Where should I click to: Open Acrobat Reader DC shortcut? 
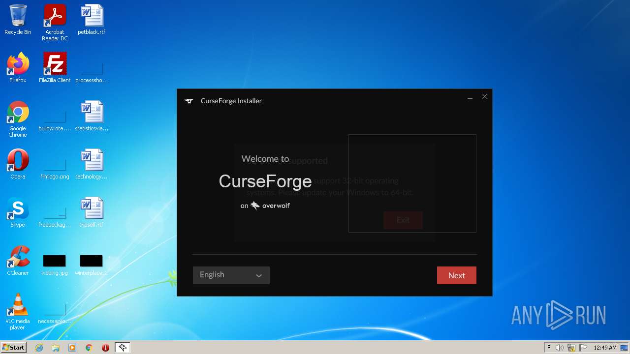tap(55, 23)
